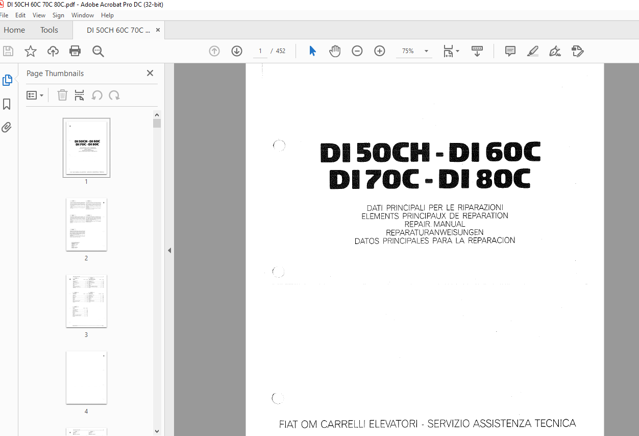
Task: Go to next page arrow
Action: pyautogui.click(x=237, y=51)
